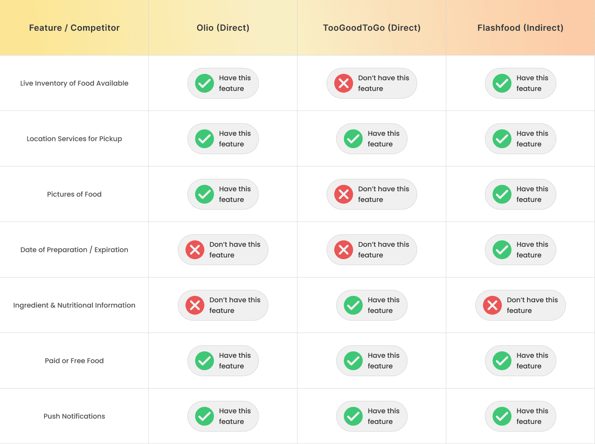Click the "Feature / Competitor" header

74,28
